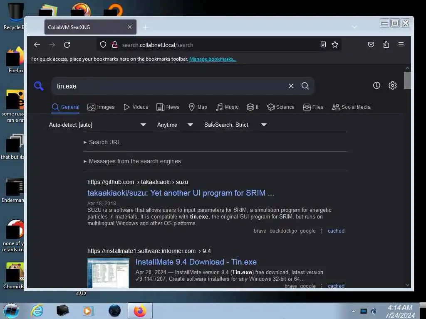The image size is (426, 319).
Task: Open the Anytime time range dropdown
Action: pos(175,125)
